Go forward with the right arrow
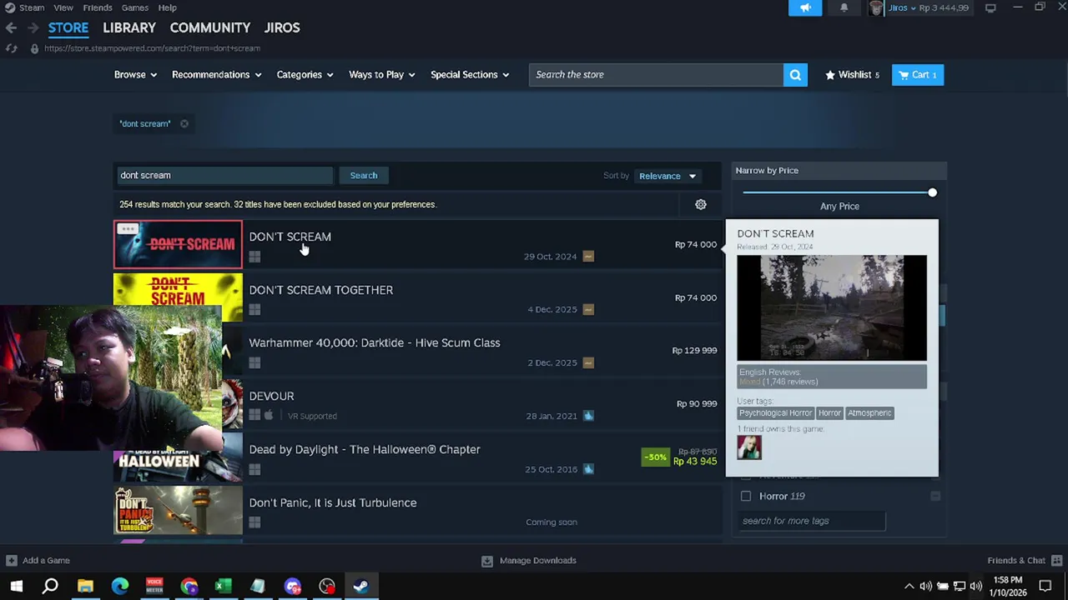 point(33,27)
